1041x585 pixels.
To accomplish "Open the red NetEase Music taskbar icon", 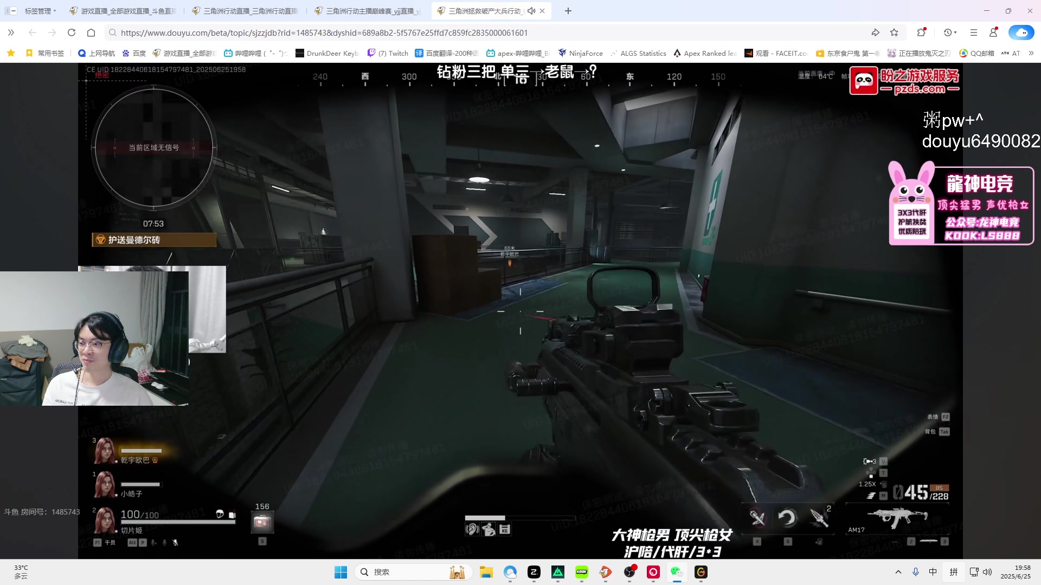I will pyautogui.click(x=653, y=572).
